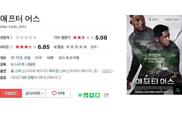Screen dimensions: 182x115
Task: Open the external share arrow icon
Action: pyautogui.click(x=106, y=95)
